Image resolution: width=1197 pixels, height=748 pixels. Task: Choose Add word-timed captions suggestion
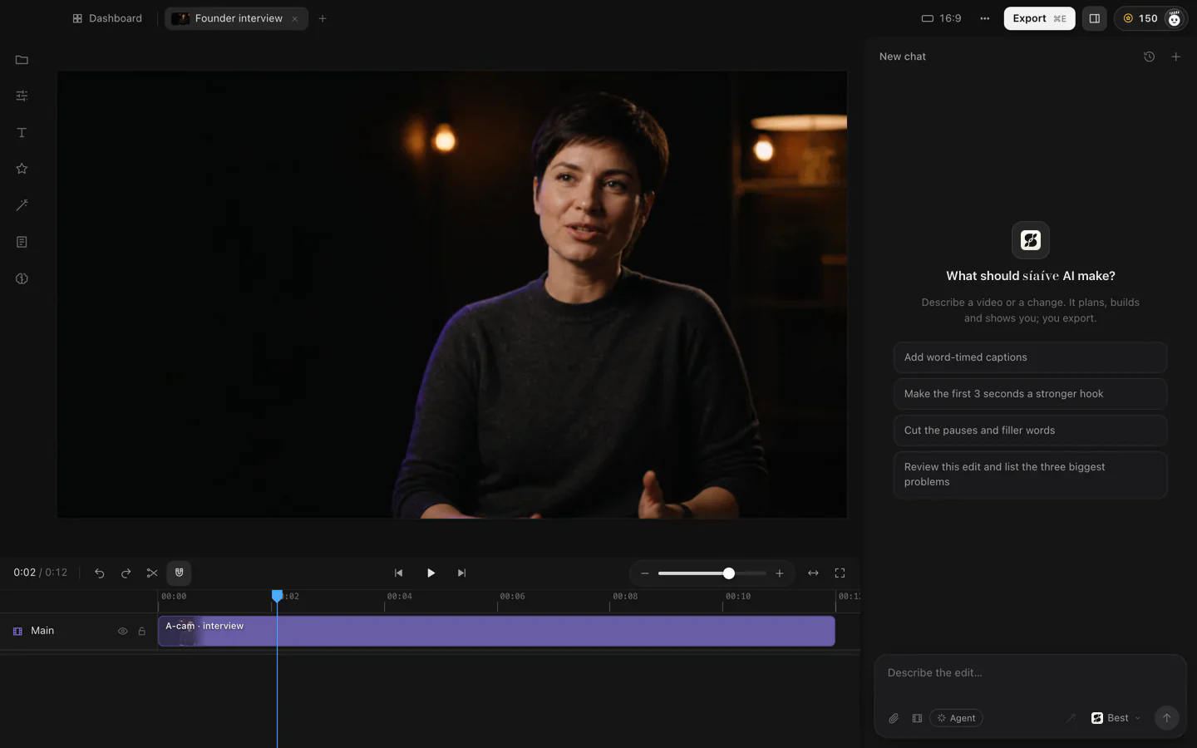[1030, 357]
